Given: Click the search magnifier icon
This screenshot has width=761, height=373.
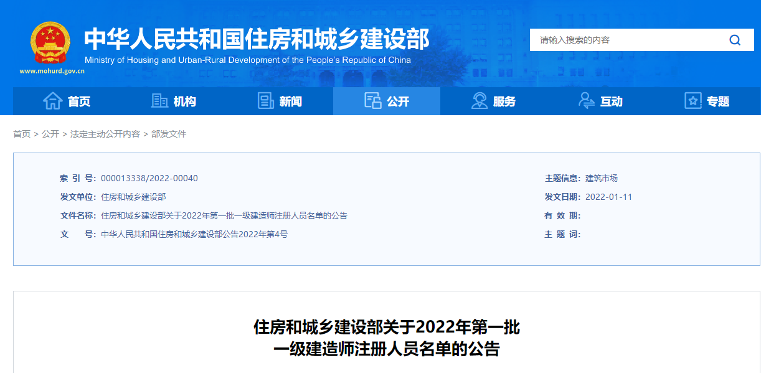Looking at the screenshot, I should coord(735,40).
